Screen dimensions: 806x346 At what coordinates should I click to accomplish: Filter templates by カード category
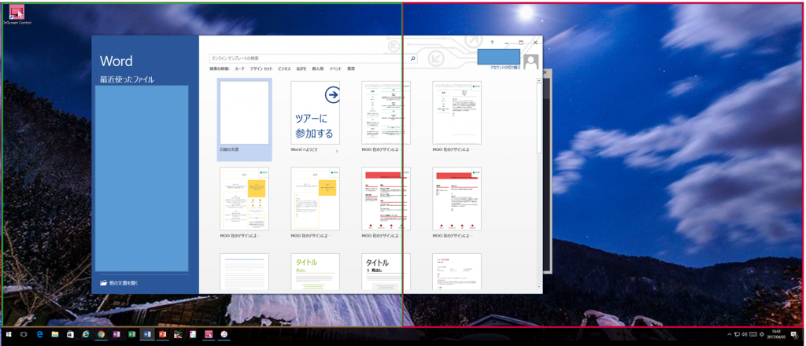click(x=239, y=68)
